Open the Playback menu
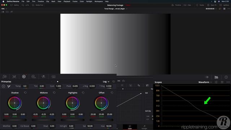The image size is (231, 130). (x=67, y=1)
